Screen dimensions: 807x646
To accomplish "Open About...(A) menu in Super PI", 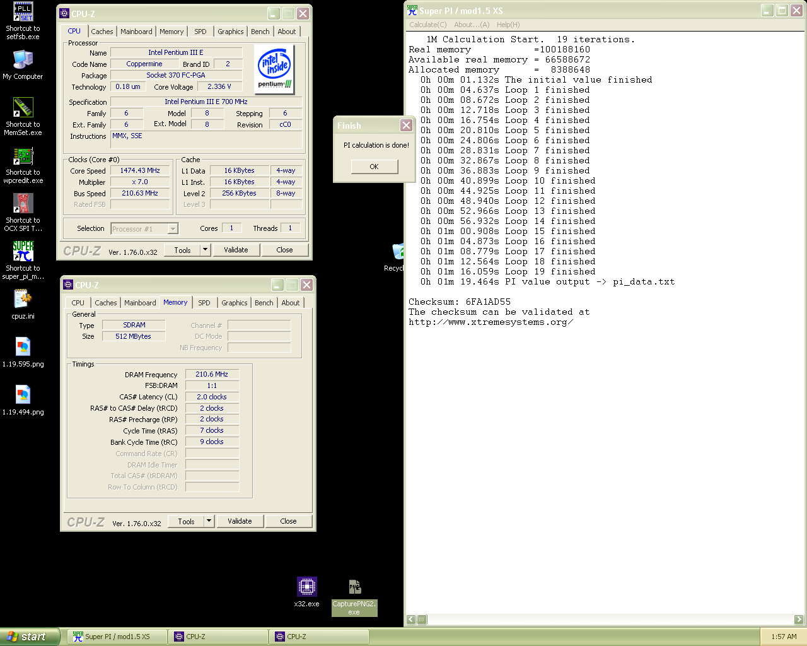I will click(472, 25).
